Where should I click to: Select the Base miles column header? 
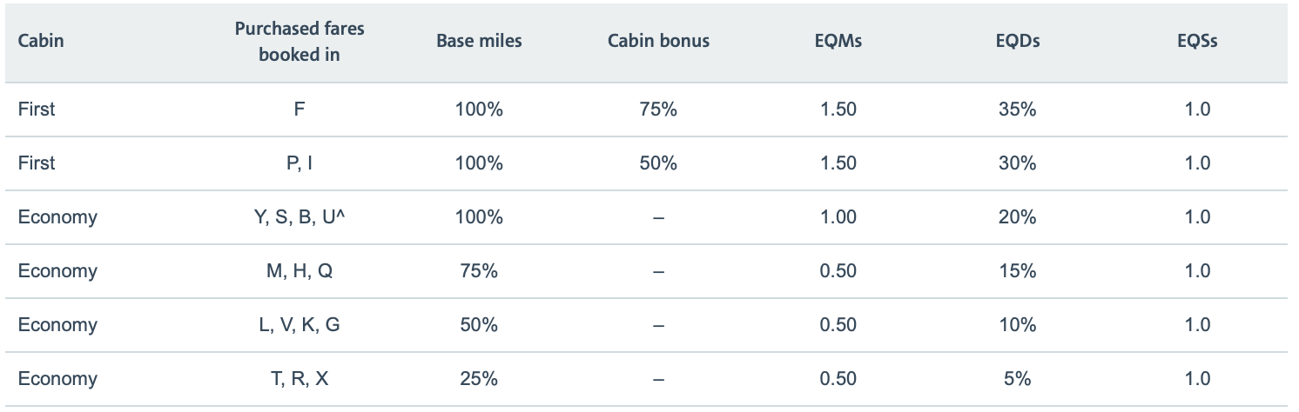click(x=479, y=41)
